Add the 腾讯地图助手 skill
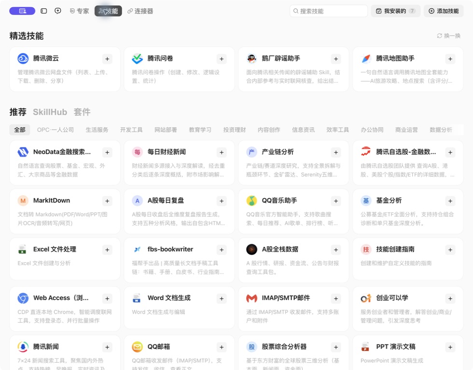The height and width of the screenshot is (370, 473). point(450,59)
